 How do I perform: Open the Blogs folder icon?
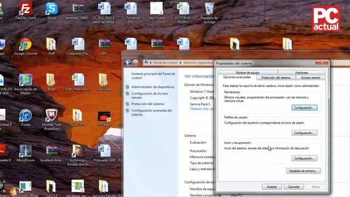[51, 82]
